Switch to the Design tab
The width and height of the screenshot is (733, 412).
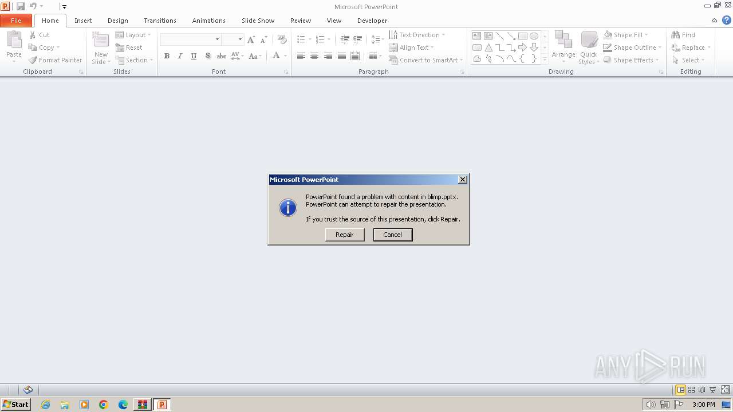click(118, 21)
